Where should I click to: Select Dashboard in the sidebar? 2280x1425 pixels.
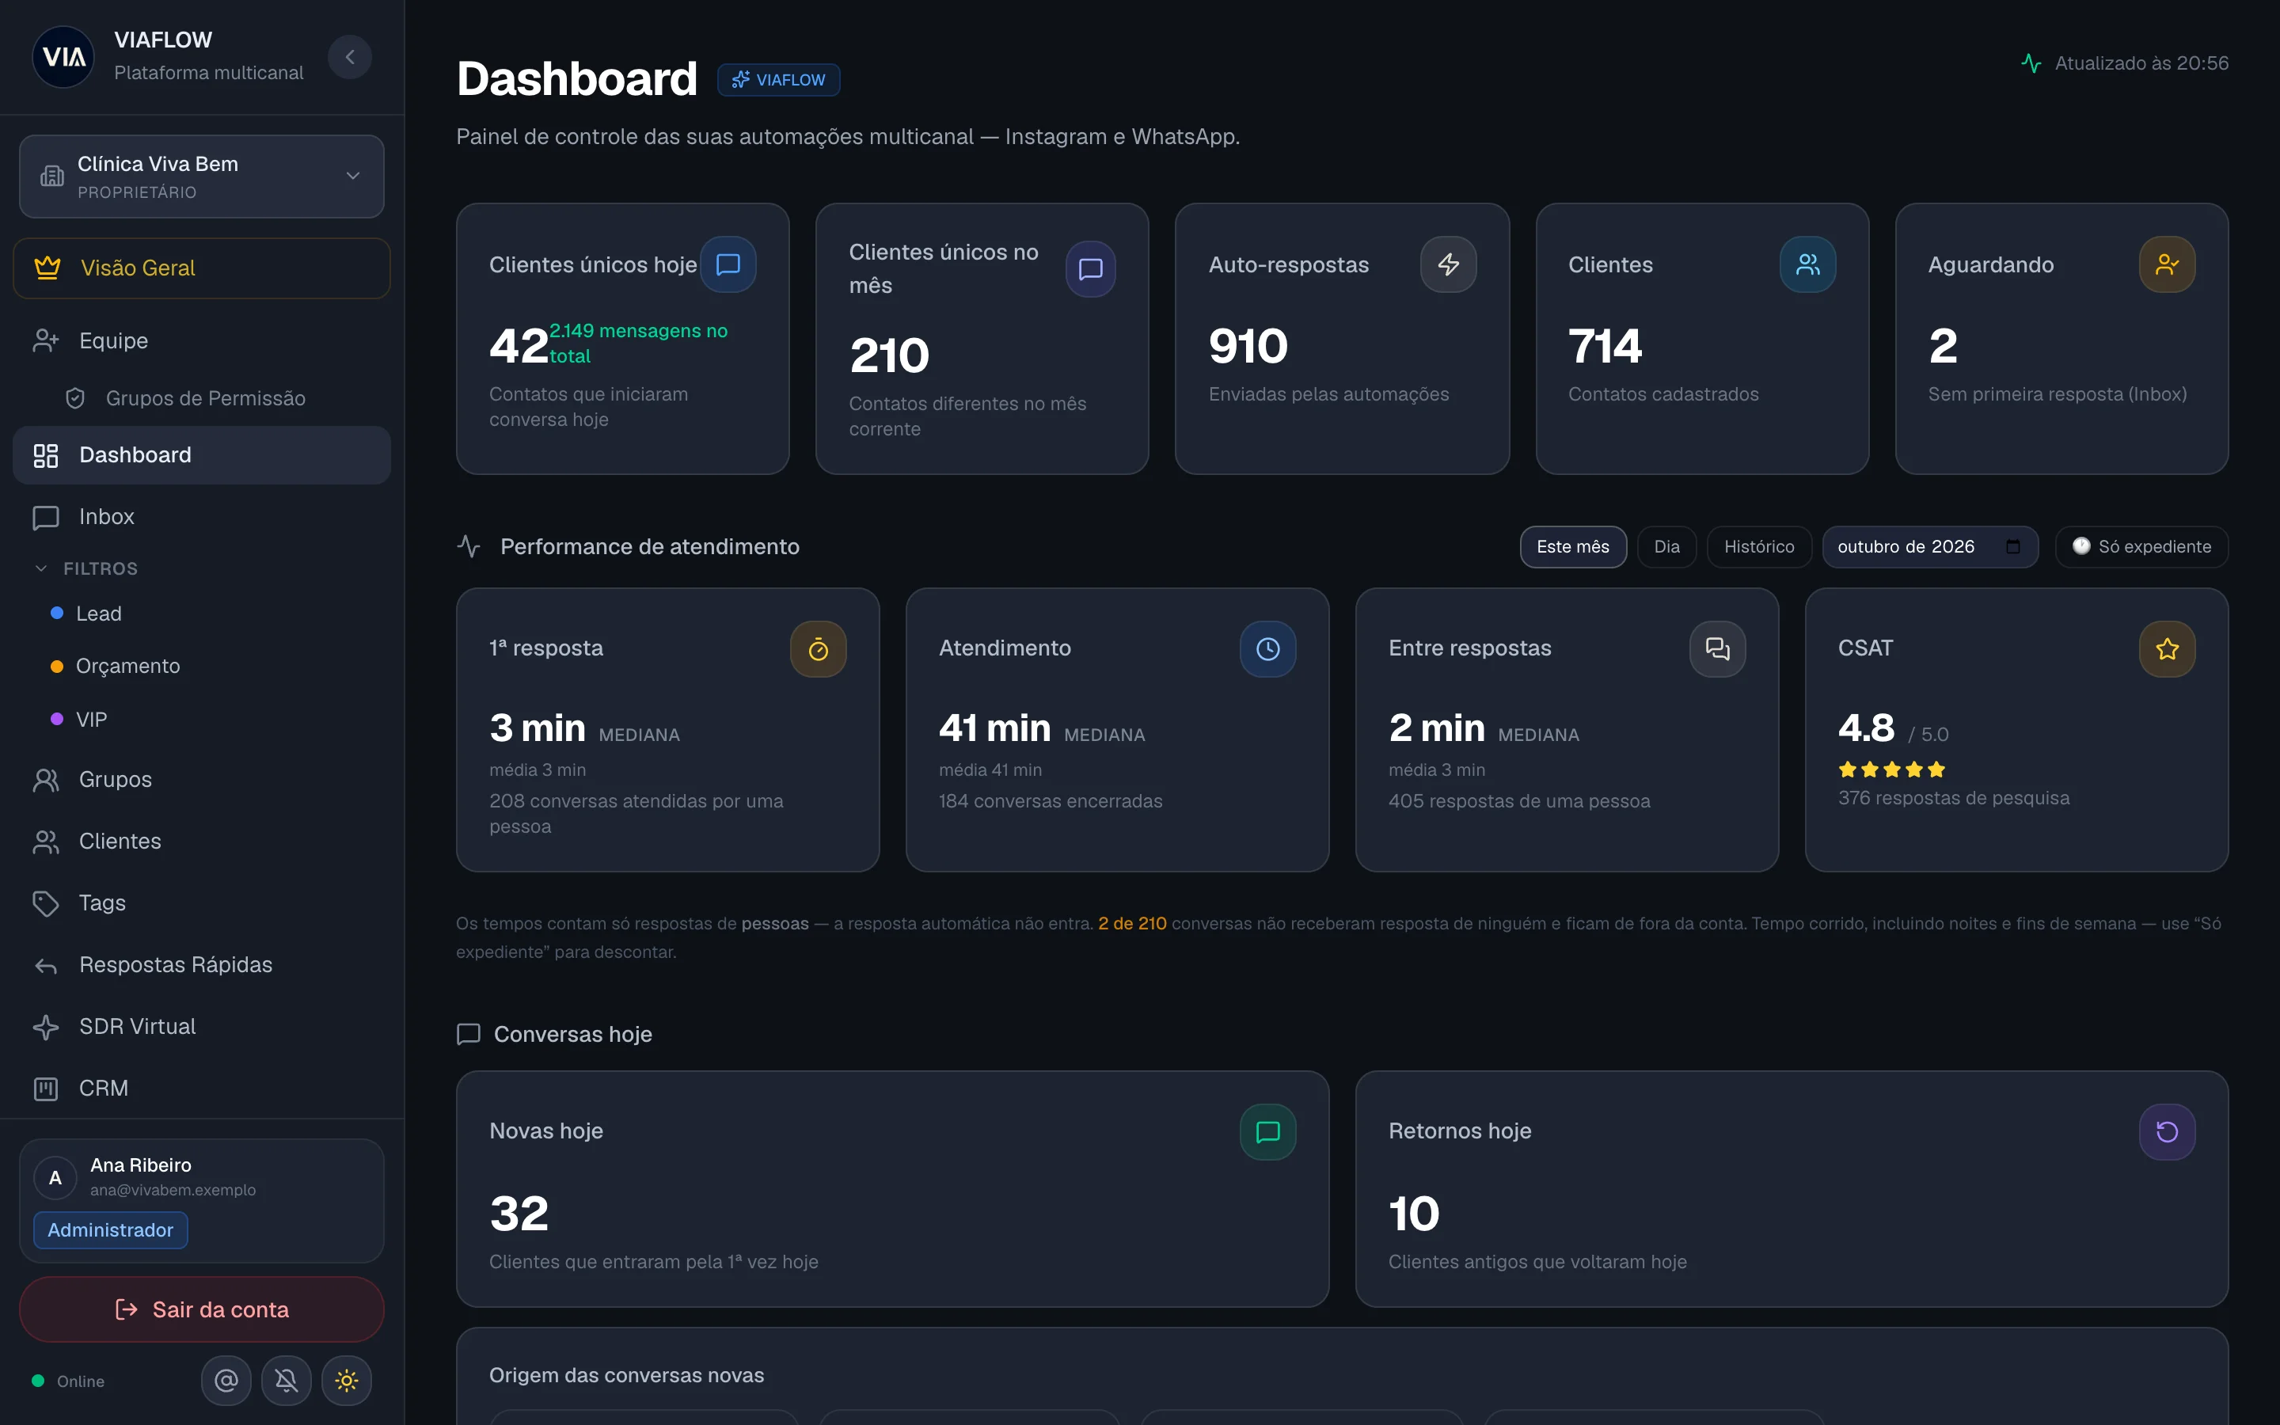pos(202,455)
